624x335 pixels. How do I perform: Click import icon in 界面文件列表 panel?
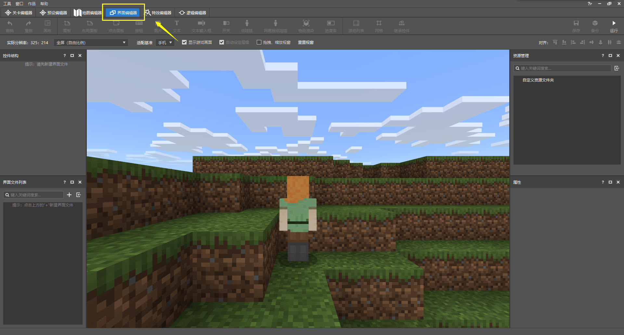click(x=79, y=195)
